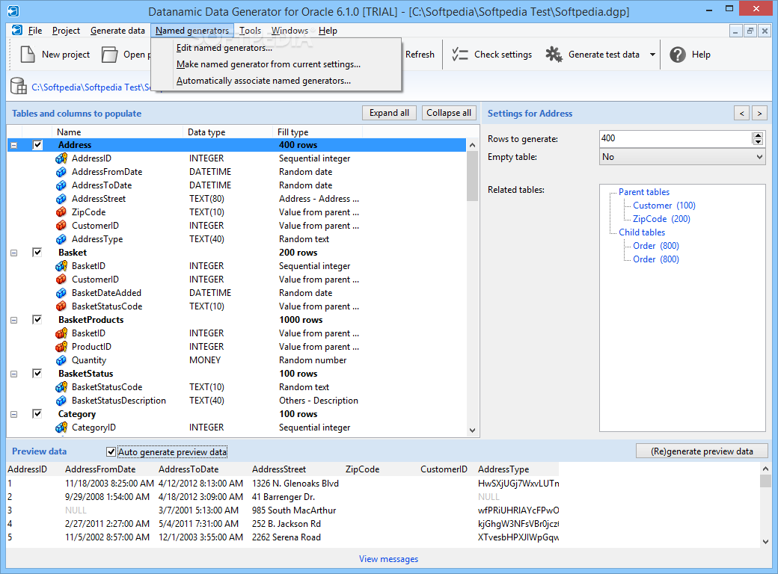Uncheck the BasketProducts table checkbox
Image resolution: width=778 pixels, height=574 pixels.
(x=37, y=319)
